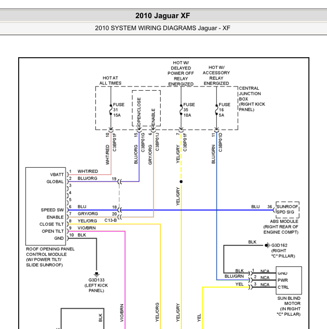This screenshot has height=329, width=327.
Task: Select the "OPEN TILT" terminal label
Action: [x=53, y=231]
